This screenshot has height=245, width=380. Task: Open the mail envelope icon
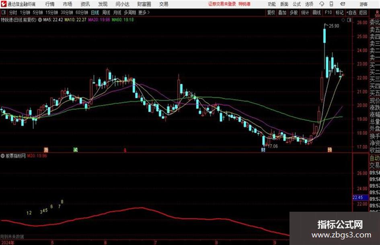(343, 4)
